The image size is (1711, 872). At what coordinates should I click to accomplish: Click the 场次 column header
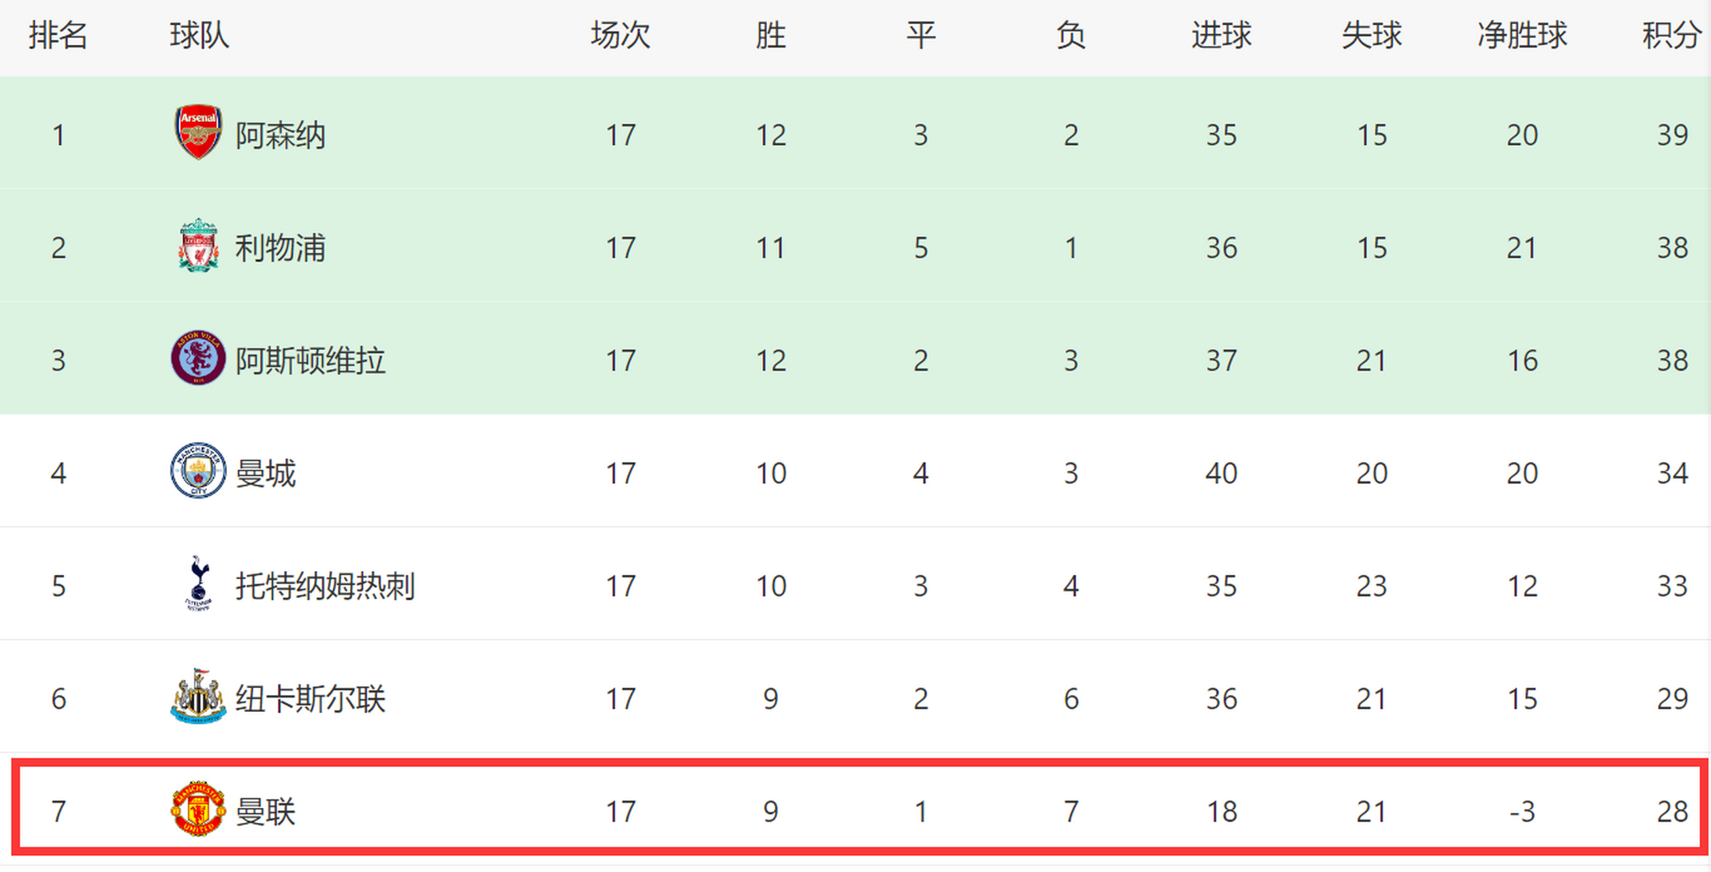click(x=621, y=35)
